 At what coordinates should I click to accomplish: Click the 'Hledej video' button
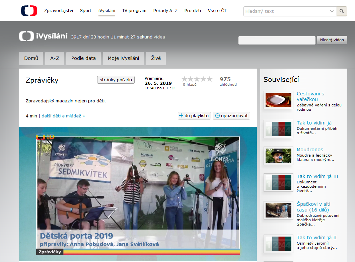click(x=332, y=40)
